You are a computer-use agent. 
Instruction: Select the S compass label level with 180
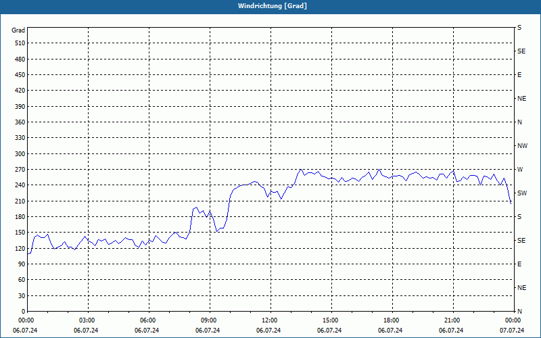click(519, 217)
